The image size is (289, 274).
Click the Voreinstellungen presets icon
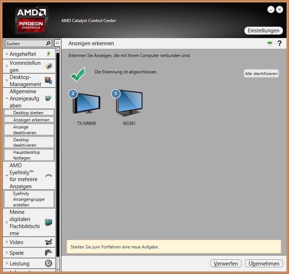coord(49,66)
